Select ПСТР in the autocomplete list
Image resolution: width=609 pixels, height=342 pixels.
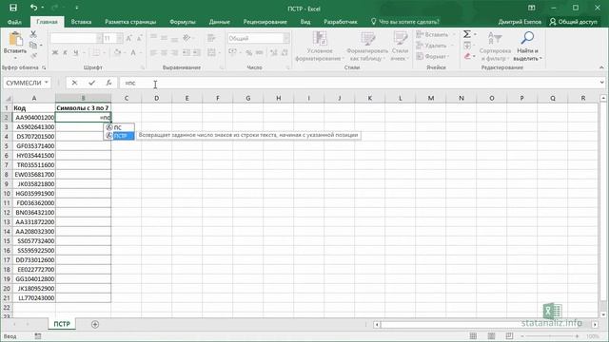(119, 136)
